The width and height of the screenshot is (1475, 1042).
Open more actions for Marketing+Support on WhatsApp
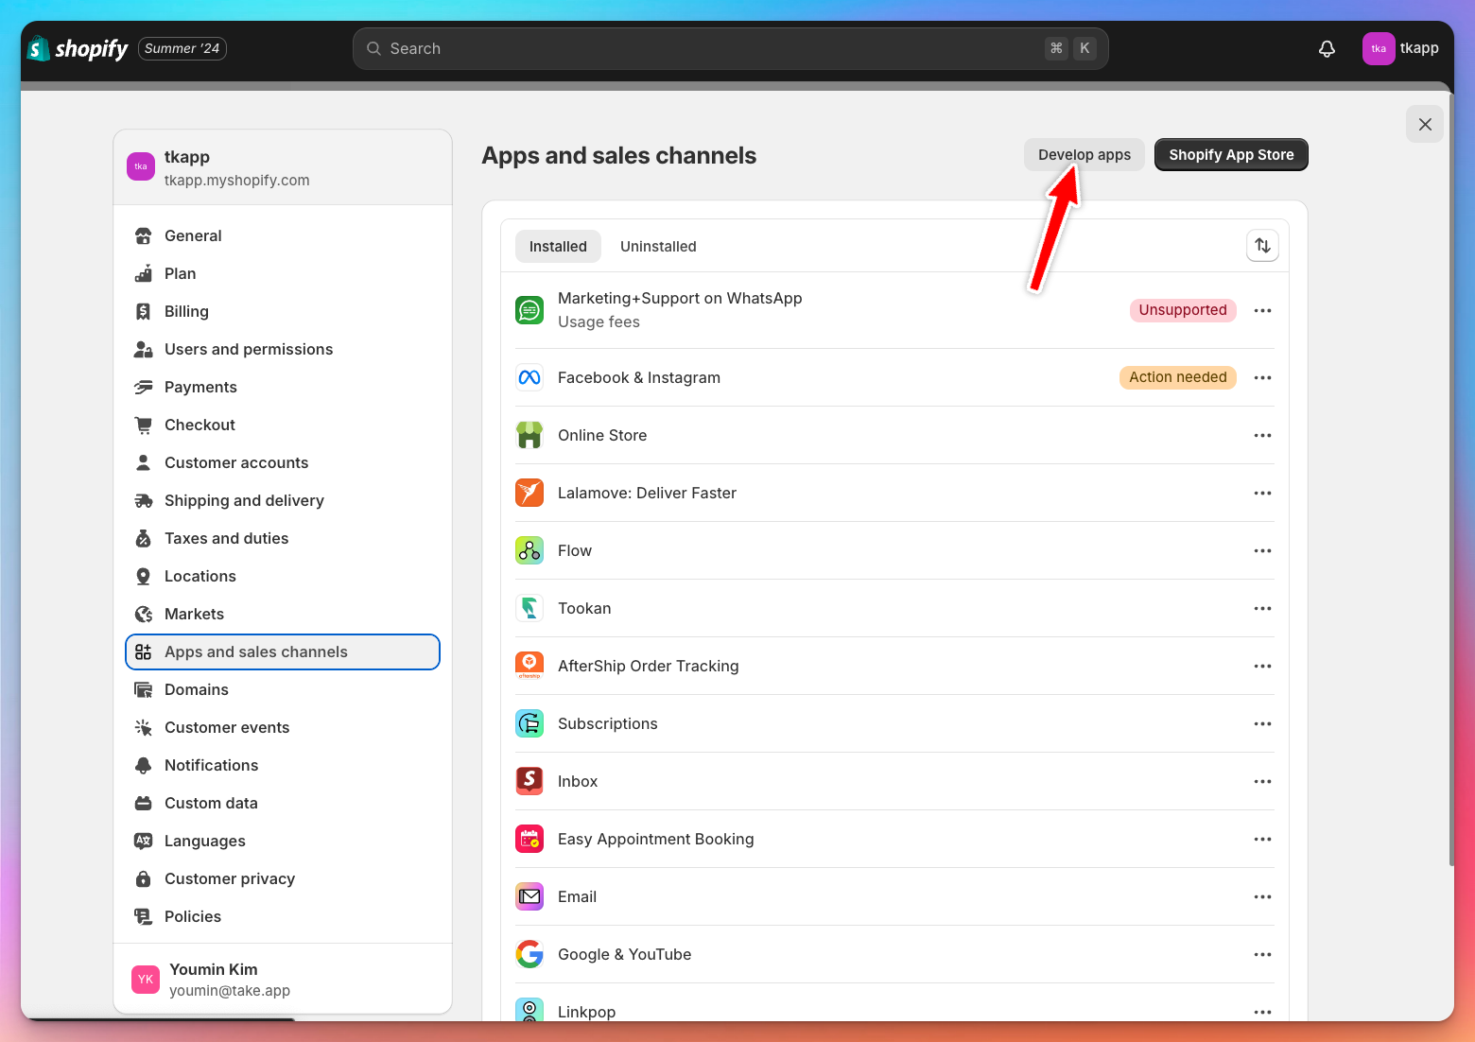pyautogui.click(x=1262, y=310)
